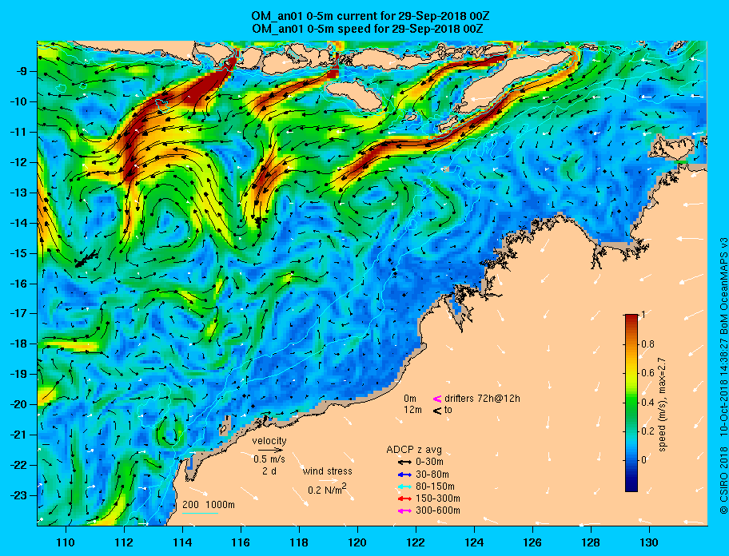Click the '2 d' label under velocity
Viewport: 729px width, 556px height.
[x=269, y=471]
